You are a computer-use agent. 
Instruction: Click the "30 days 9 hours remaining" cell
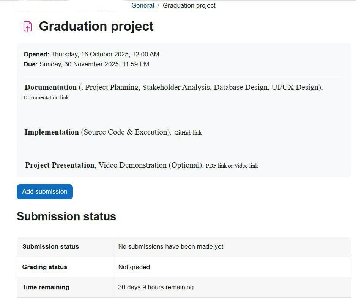[156, 287]
